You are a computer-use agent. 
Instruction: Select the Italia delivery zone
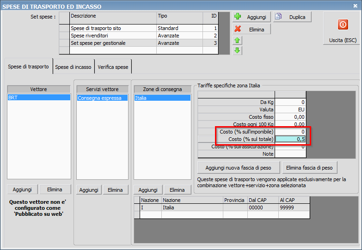pos(162,98)
